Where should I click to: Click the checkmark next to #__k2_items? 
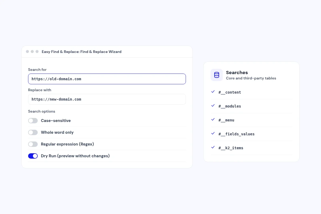(x=213, y=147)
